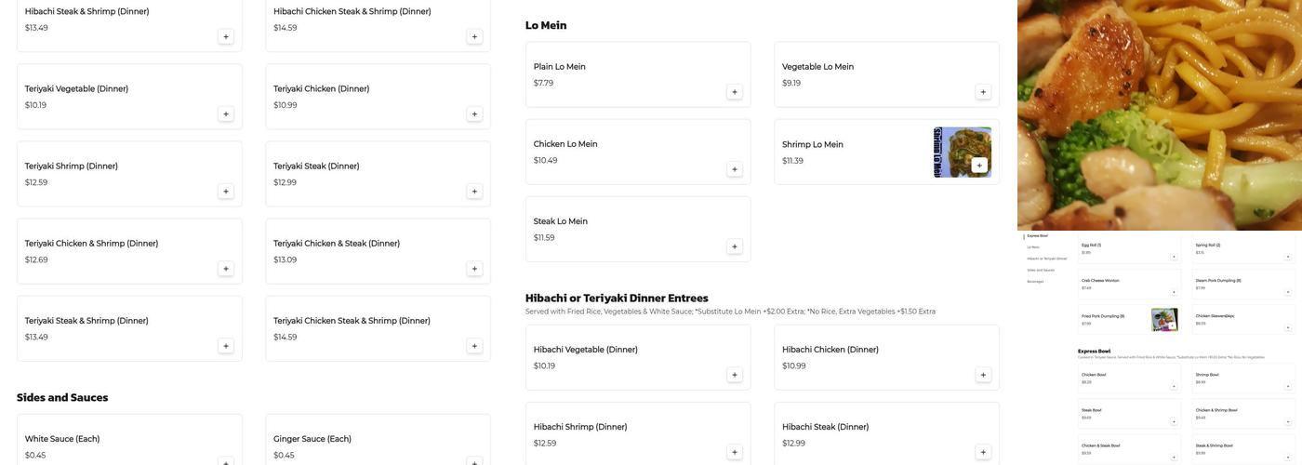Image resolution: width=1302 pixels, height=465 pixels.
Task: Add Hibachi Shrimp (Dinner) to order
Action: click(734, 452)
